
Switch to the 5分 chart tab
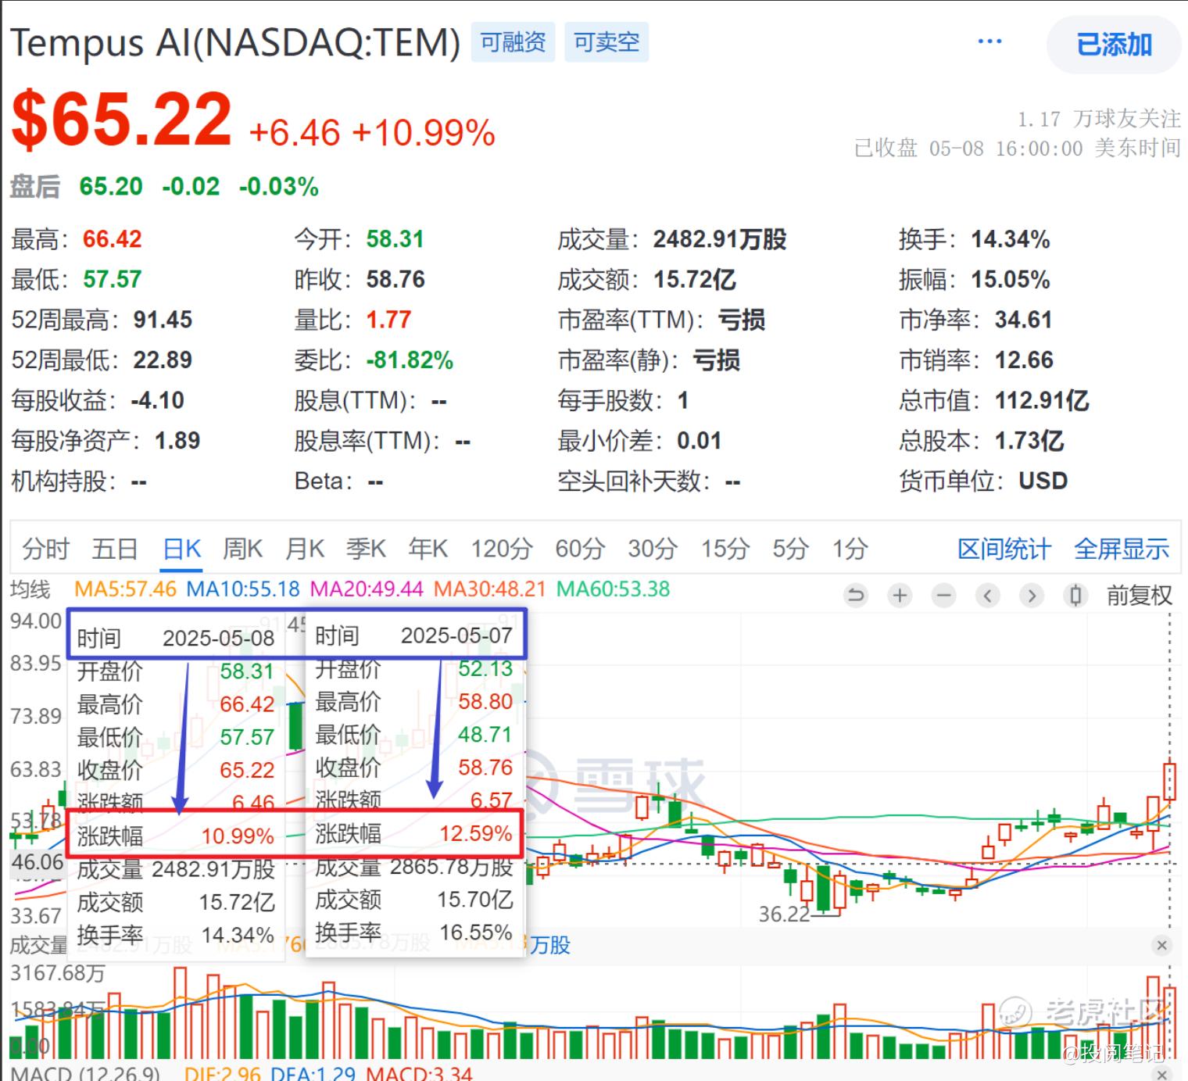coord(790,549)
